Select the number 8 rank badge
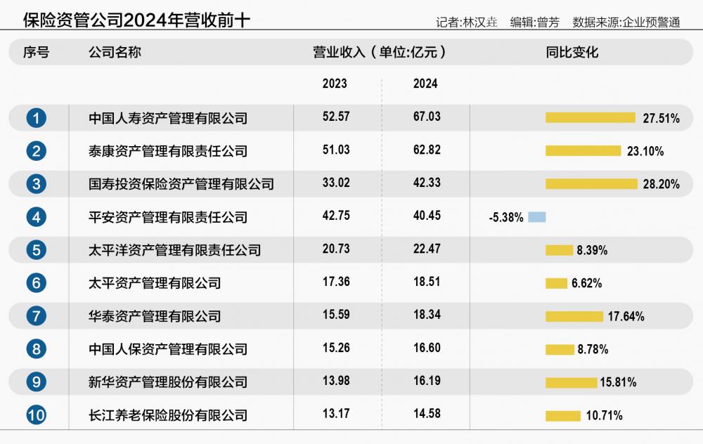 tap(37, 349)
